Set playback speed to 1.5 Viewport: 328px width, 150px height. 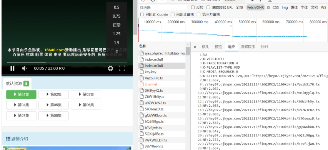point(117,43)
